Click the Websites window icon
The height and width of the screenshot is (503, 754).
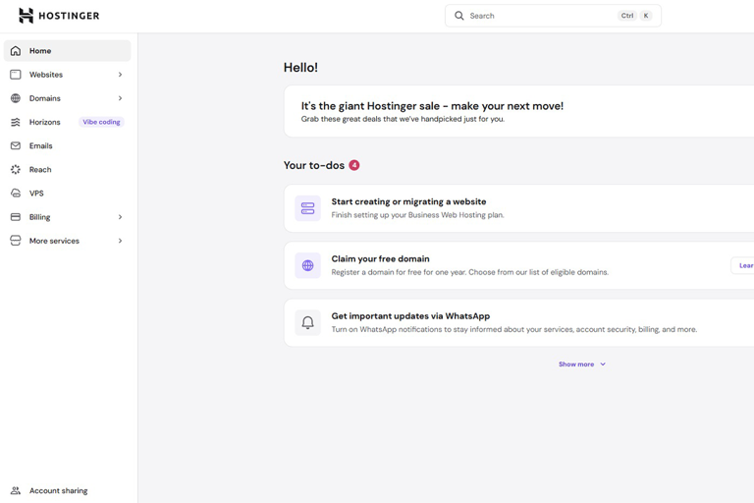[x=16, y=74]
